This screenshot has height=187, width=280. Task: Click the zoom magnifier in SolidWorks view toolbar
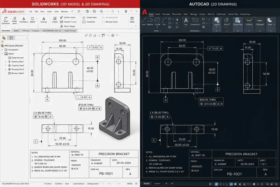tap(86, 35)
